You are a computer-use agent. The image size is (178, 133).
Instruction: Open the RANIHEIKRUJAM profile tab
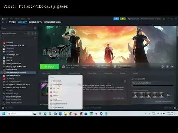point(53,22)
